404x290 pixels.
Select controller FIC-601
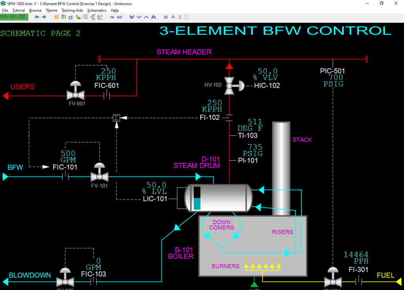(107, 85)
